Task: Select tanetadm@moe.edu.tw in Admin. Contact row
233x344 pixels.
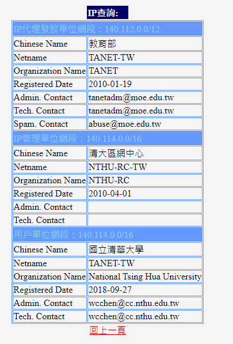Action: pyautogui.click(x=131, y=97)
